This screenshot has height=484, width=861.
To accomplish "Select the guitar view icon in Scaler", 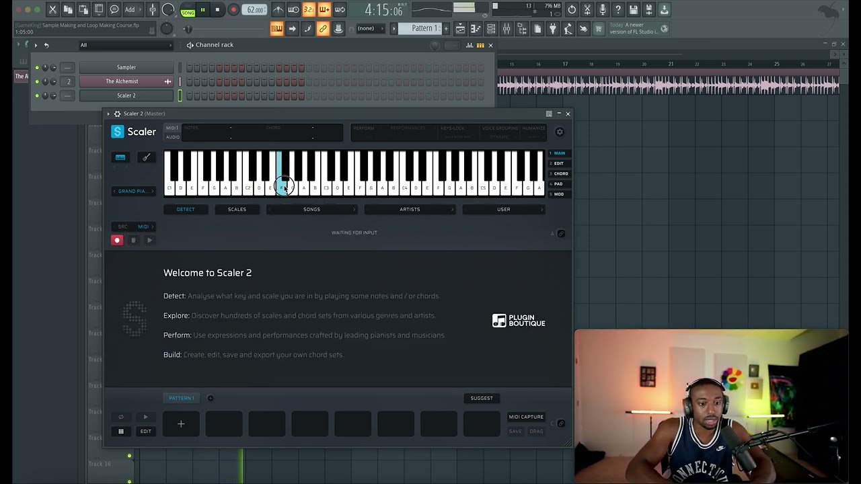I will [146, 157].
